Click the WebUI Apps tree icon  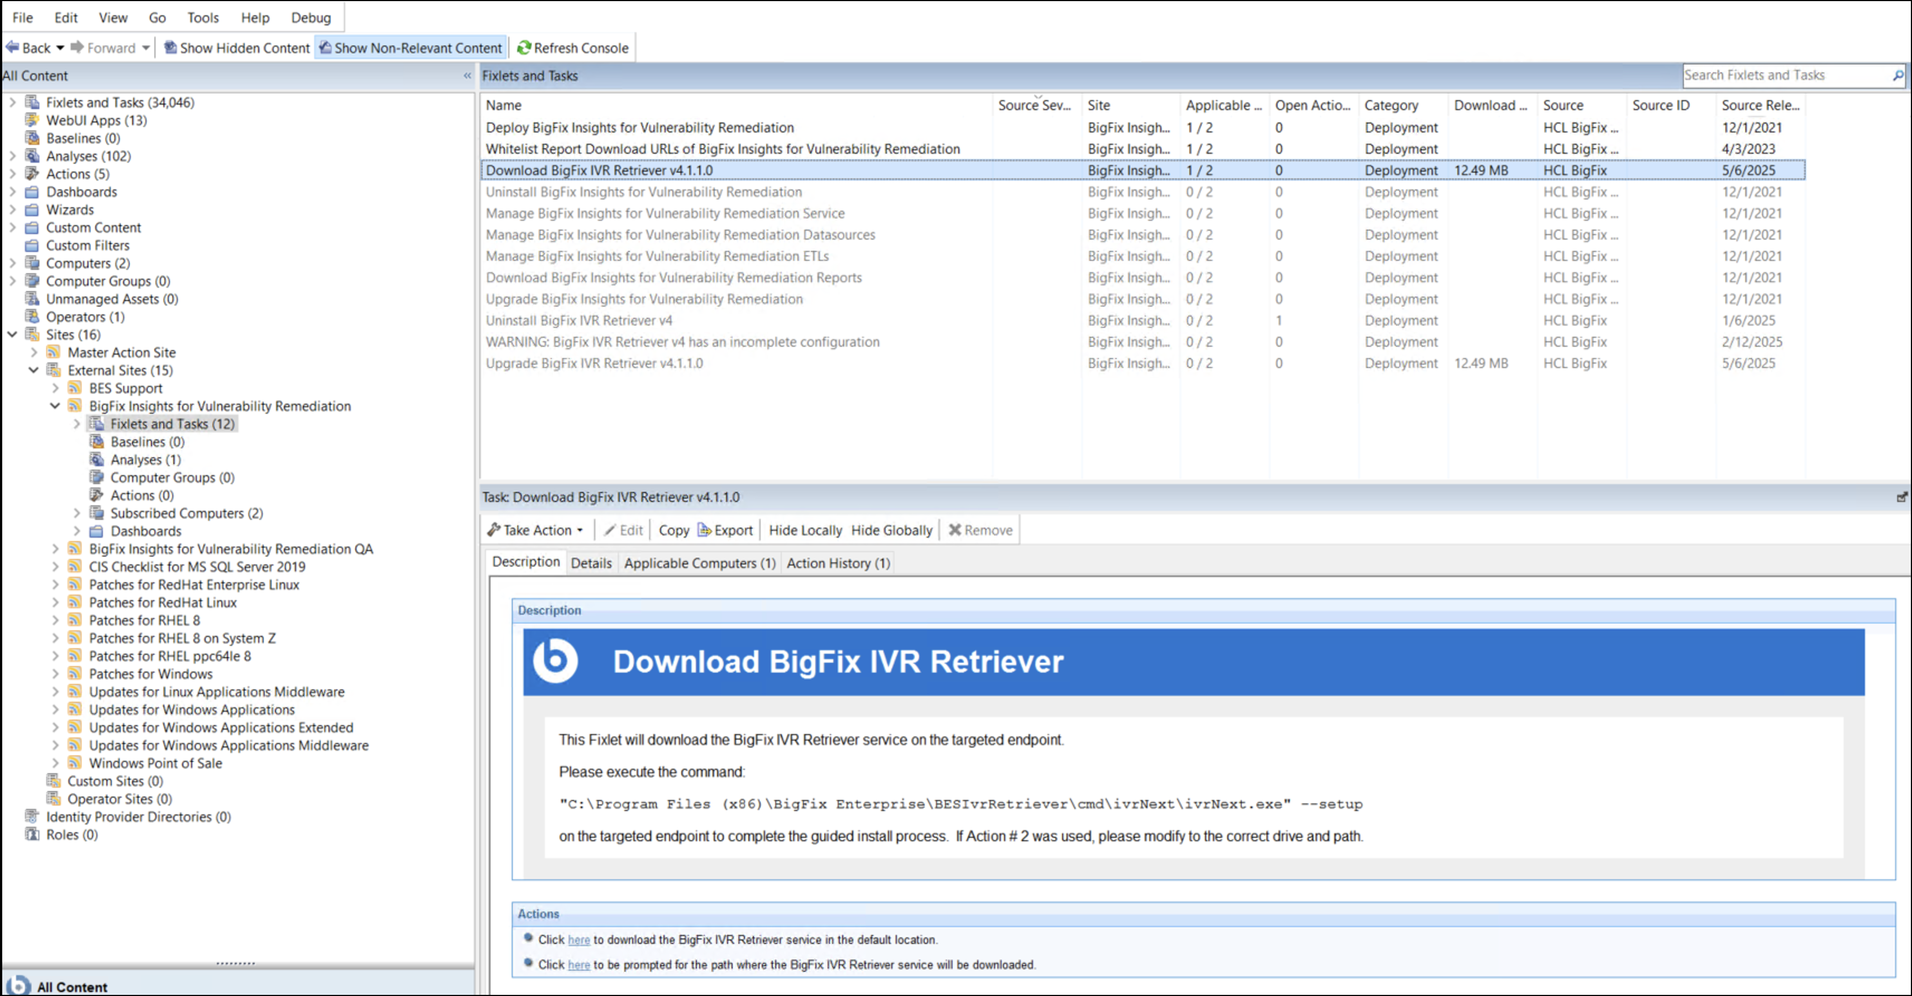pyautogui.click(x=32, y=120)
